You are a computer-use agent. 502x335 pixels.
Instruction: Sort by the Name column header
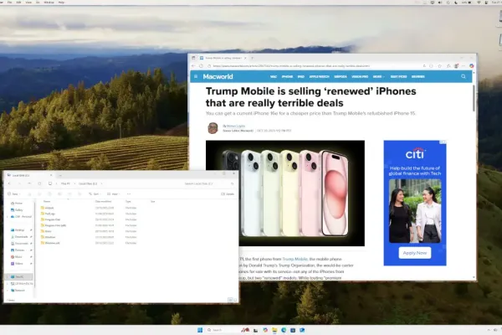pos(47,201)
